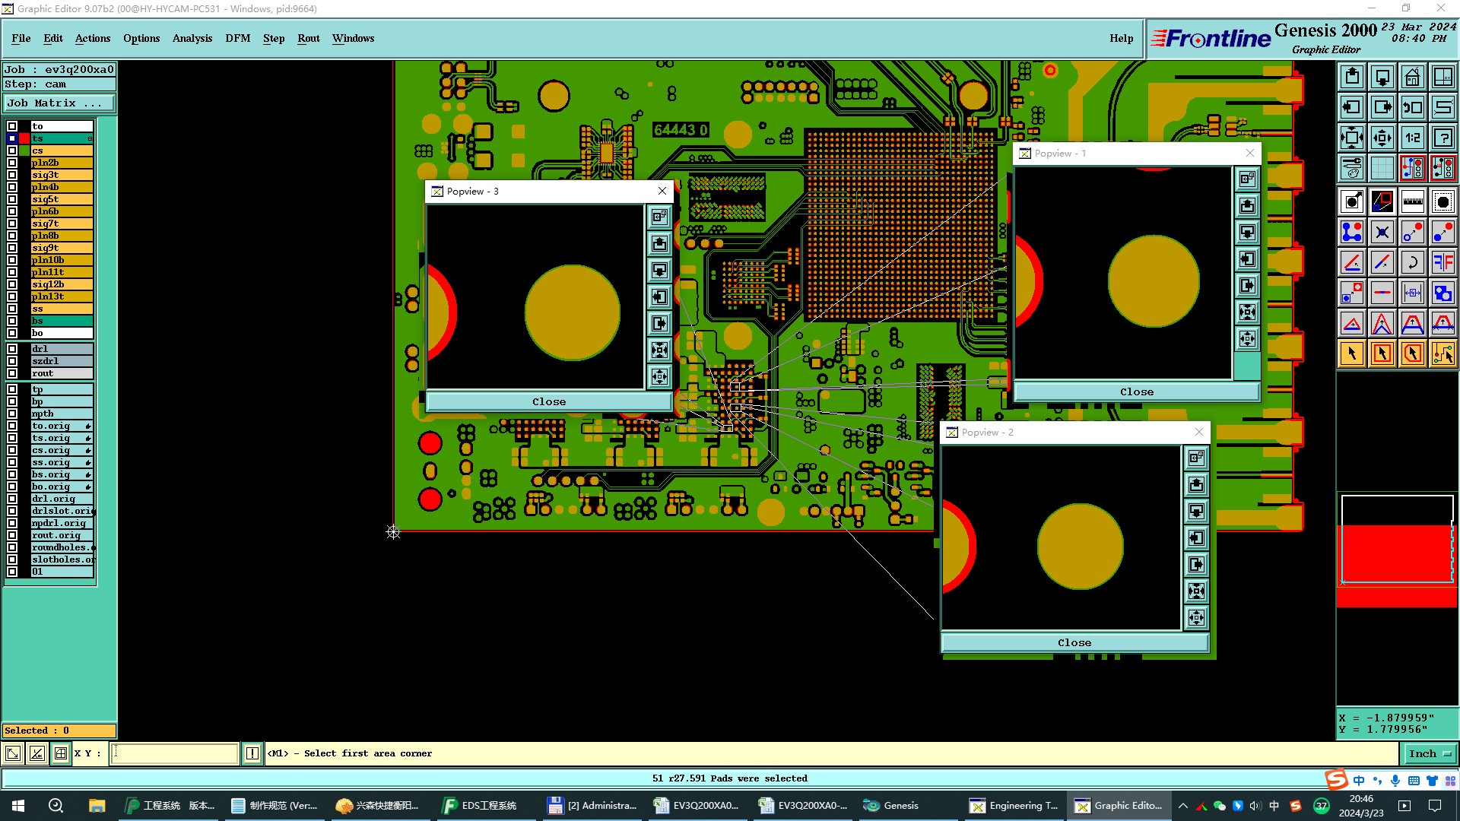
Task: Click the help question mark tool icon
Action: point(1443,138)
